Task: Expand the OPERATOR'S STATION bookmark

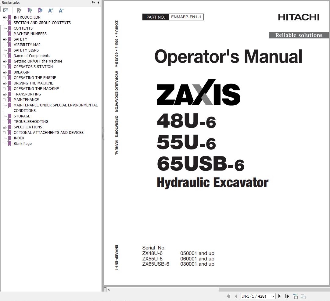Action: point(4,67)
